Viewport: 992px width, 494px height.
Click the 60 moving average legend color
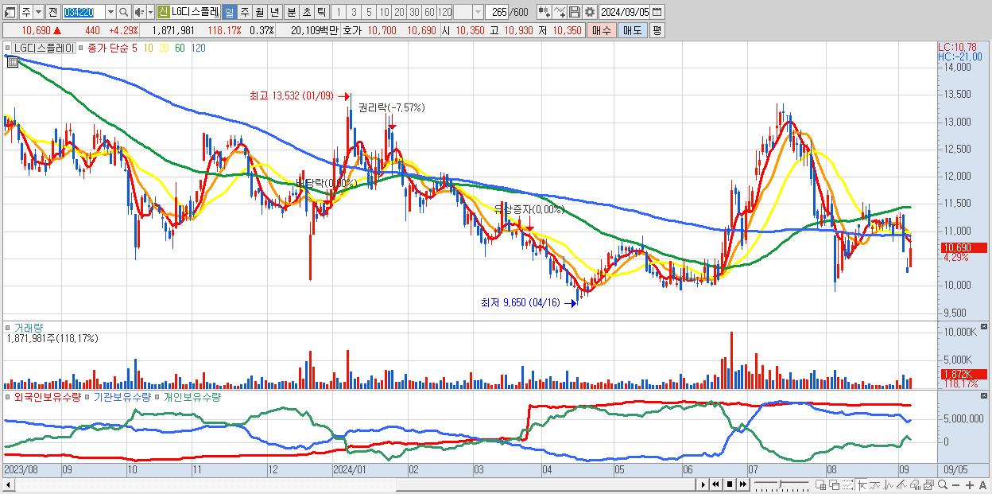coord(180,48)
